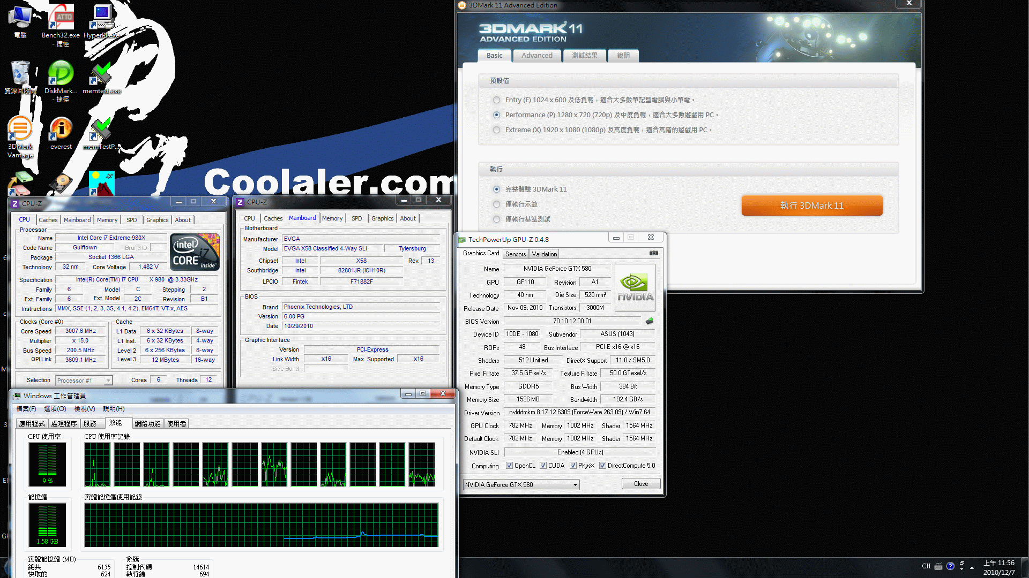Choose the 僅執行基準測試 run option
The height and width of the screenshot is (578, 1029).
(496, 219)
